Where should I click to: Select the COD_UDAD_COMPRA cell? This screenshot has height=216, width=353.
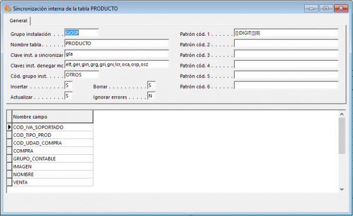tap(52, 143)
